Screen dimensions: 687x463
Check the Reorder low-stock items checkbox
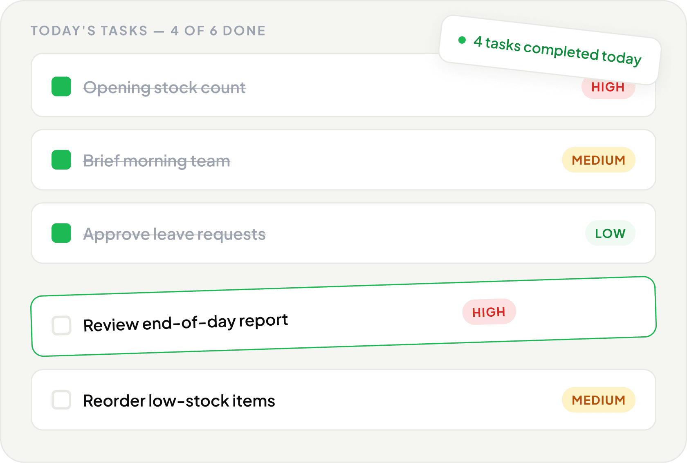click(x=61, y=400)
